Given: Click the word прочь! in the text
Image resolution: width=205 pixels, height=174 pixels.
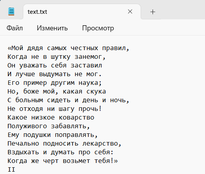Looking at the screenshot, I should click(x=90, y=109).
